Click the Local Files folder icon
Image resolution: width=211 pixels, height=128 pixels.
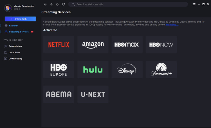pos(6,52)
